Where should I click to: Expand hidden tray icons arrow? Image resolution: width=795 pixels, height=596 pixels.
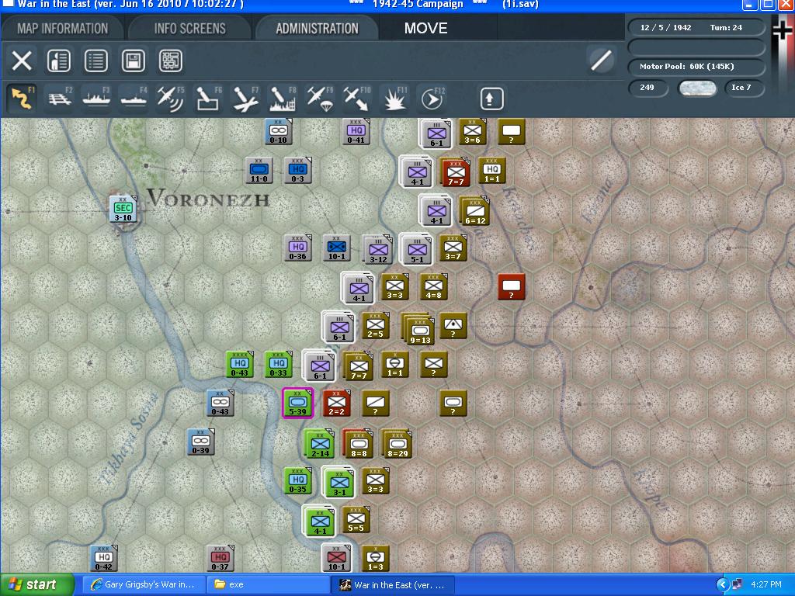coord(722,585)
